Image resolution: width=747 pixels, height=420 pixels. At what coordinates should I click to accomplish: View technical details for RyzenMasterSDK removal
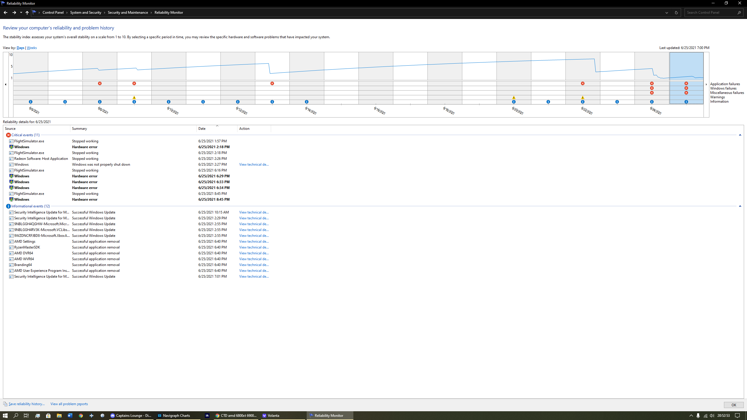(x=254, y=247)
